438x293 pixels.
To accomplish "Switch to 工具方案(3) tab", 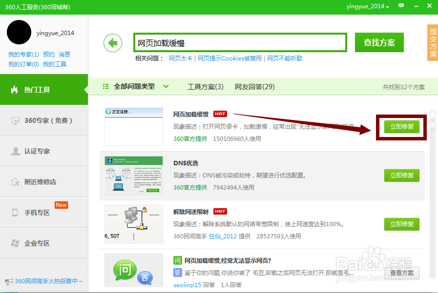I will click(x=205, y=87).
